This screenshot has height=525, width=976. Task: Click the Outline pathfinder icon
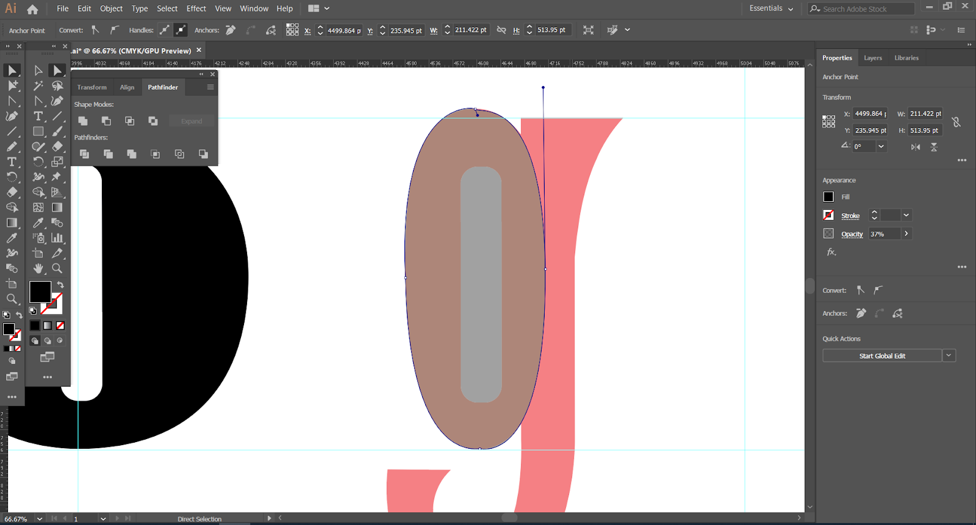coord(179,154)
